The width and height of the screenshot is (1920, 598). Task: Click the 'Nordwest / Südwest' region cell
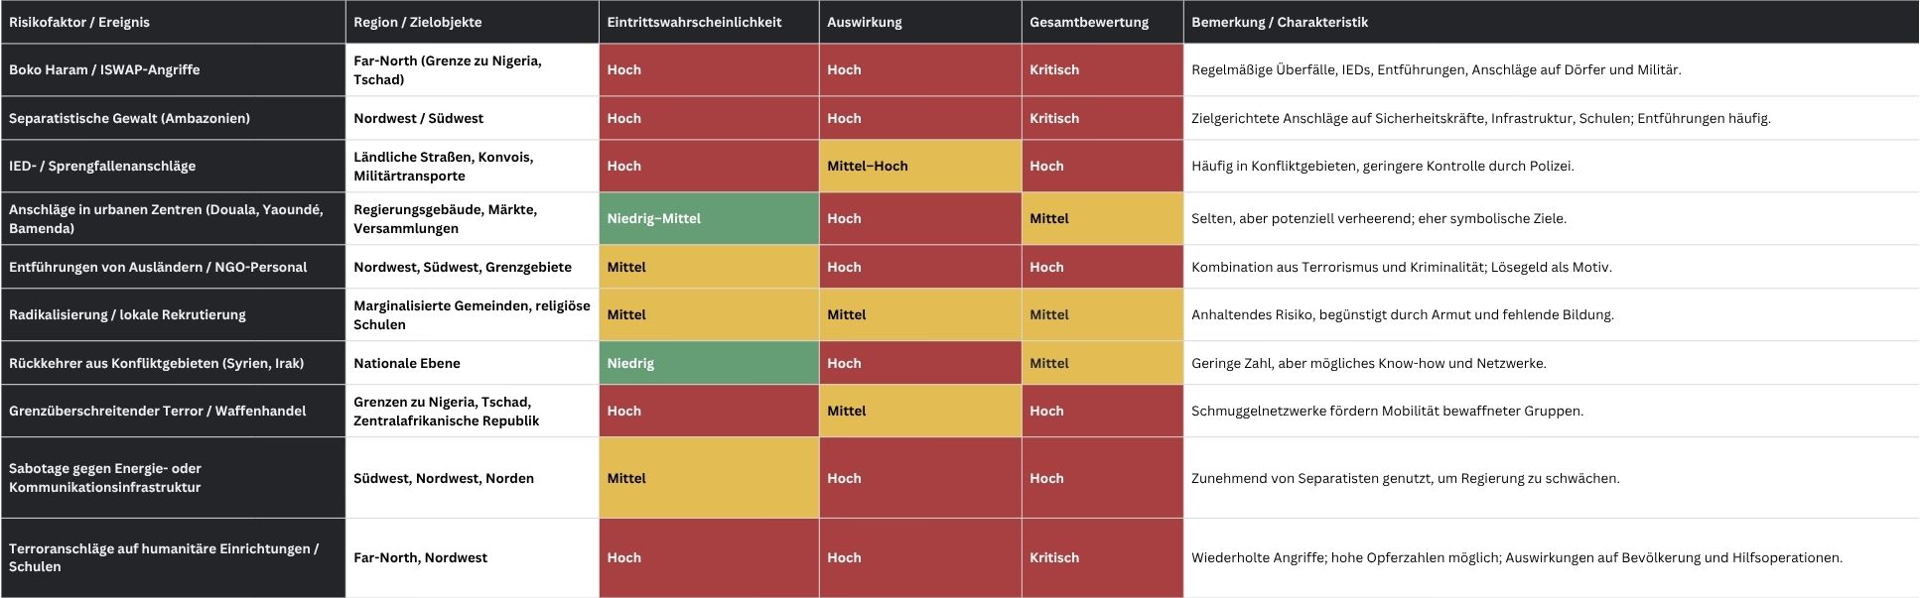coord(418,118)
